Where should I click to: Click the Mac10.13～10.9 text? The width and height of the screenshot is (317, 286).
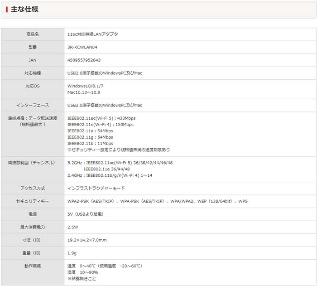(x=84, y=92)
